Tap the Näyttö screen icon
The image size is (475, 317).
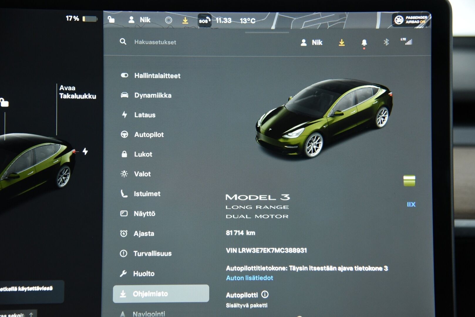click(x=124, y=213)
